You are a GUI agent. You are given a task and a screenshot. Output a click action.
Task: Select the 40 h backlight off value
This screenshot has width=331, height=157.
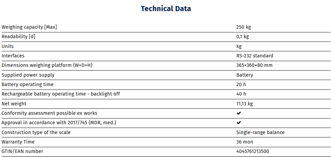[241, 94]
